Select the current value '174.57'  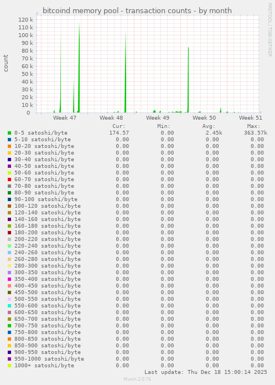[x=119, y=133]
